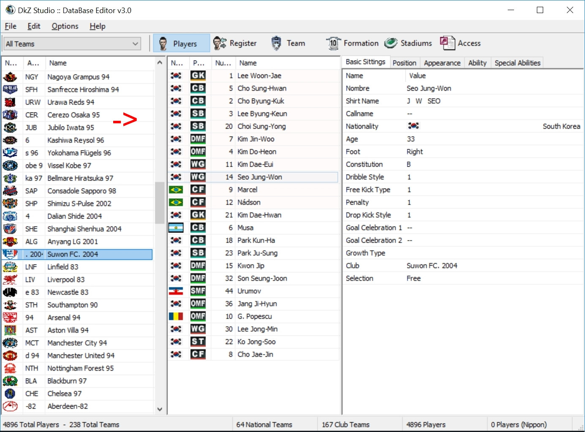Image resolution: width=585 pixels, height=432 pixels.
Task: Click the flag beside Urumov
Action: click(x=176, y=291)
